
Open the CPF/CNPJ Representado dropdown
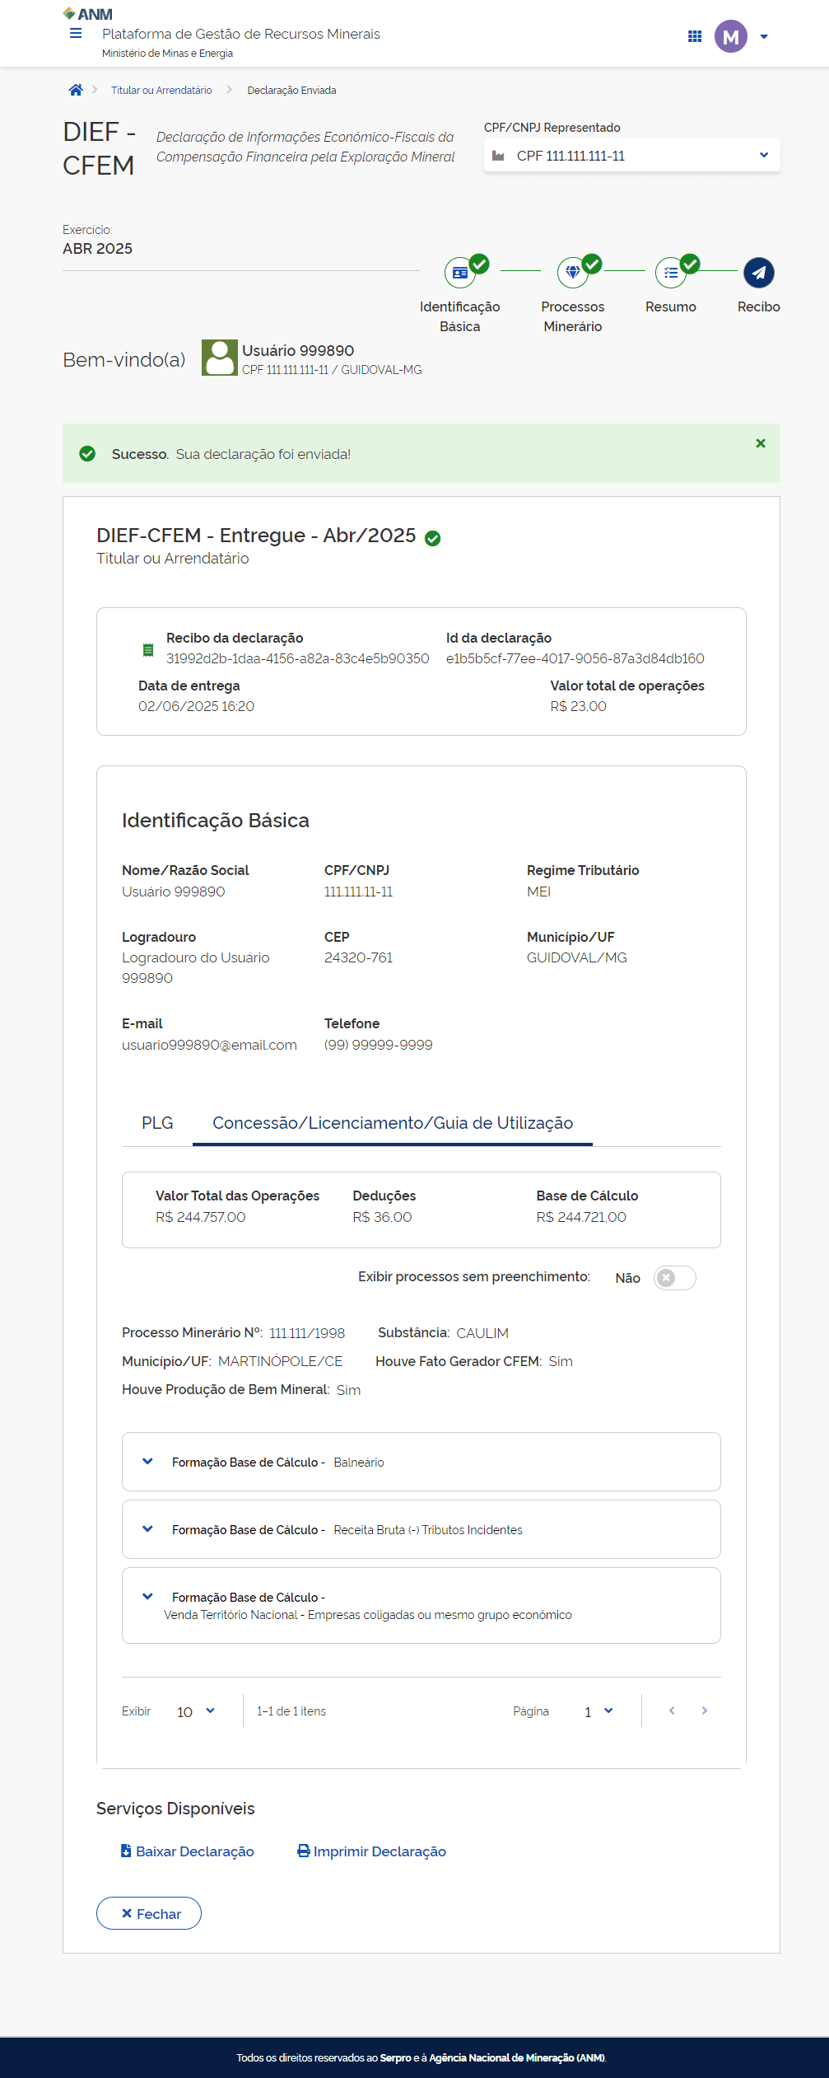631,156
